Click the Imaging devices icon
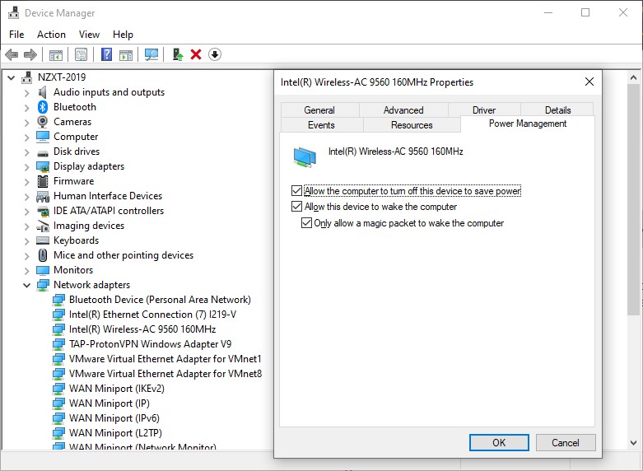 tap(43, 226)
